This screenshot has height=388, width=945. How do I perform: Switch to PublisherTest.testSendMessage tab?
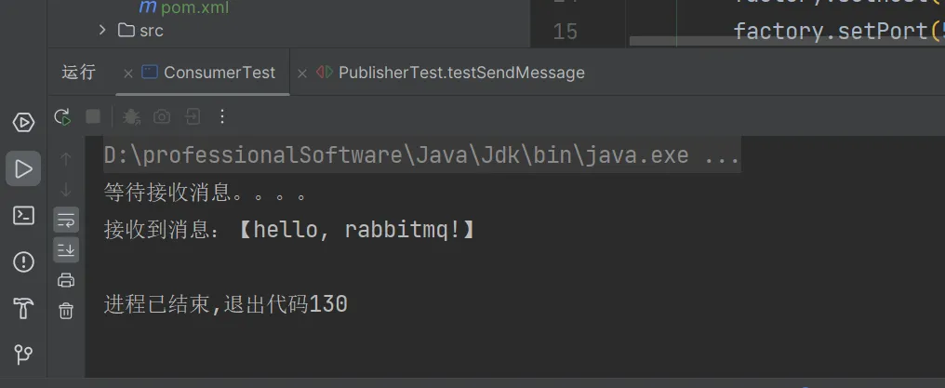[x=460, y=73]
